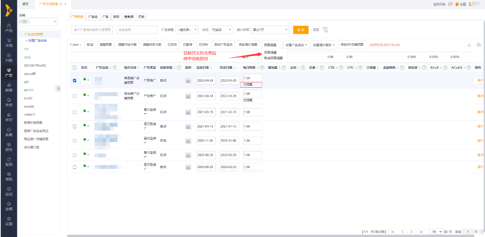The height and width of the screenshot is (237, 485).
Task: Show trend chart for the 2020-11-06 row
Action: (x=188, y=141)
